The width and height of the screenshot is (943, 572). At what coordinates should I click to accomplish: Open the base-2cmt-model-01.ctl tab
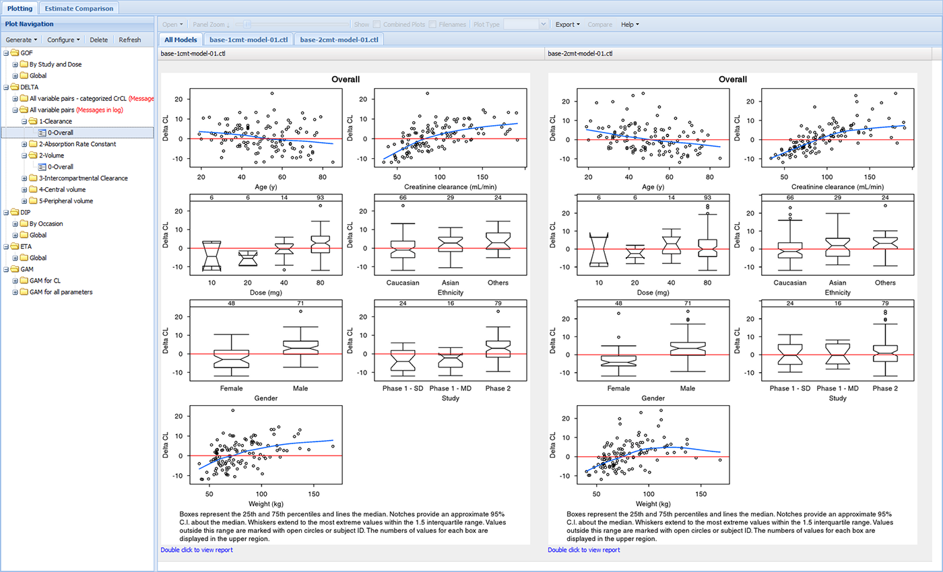pos(339,39)
